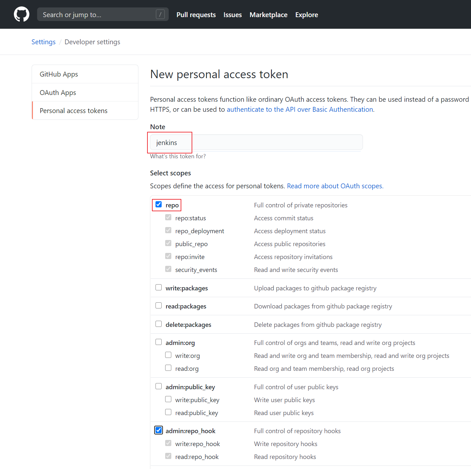
Task: Click 'Read user public keys' description
Action: coord(284,413)
